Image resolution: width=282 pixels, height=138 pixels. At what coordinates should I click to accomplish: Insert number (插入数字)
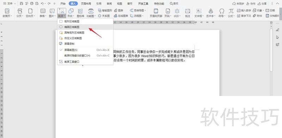(x=244, y=11)
